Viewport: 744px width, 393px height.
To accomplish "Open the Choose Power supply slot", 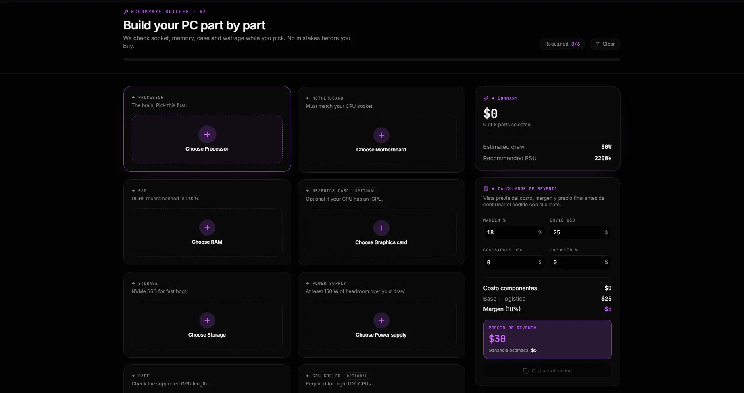I will [x=381, y=325].
